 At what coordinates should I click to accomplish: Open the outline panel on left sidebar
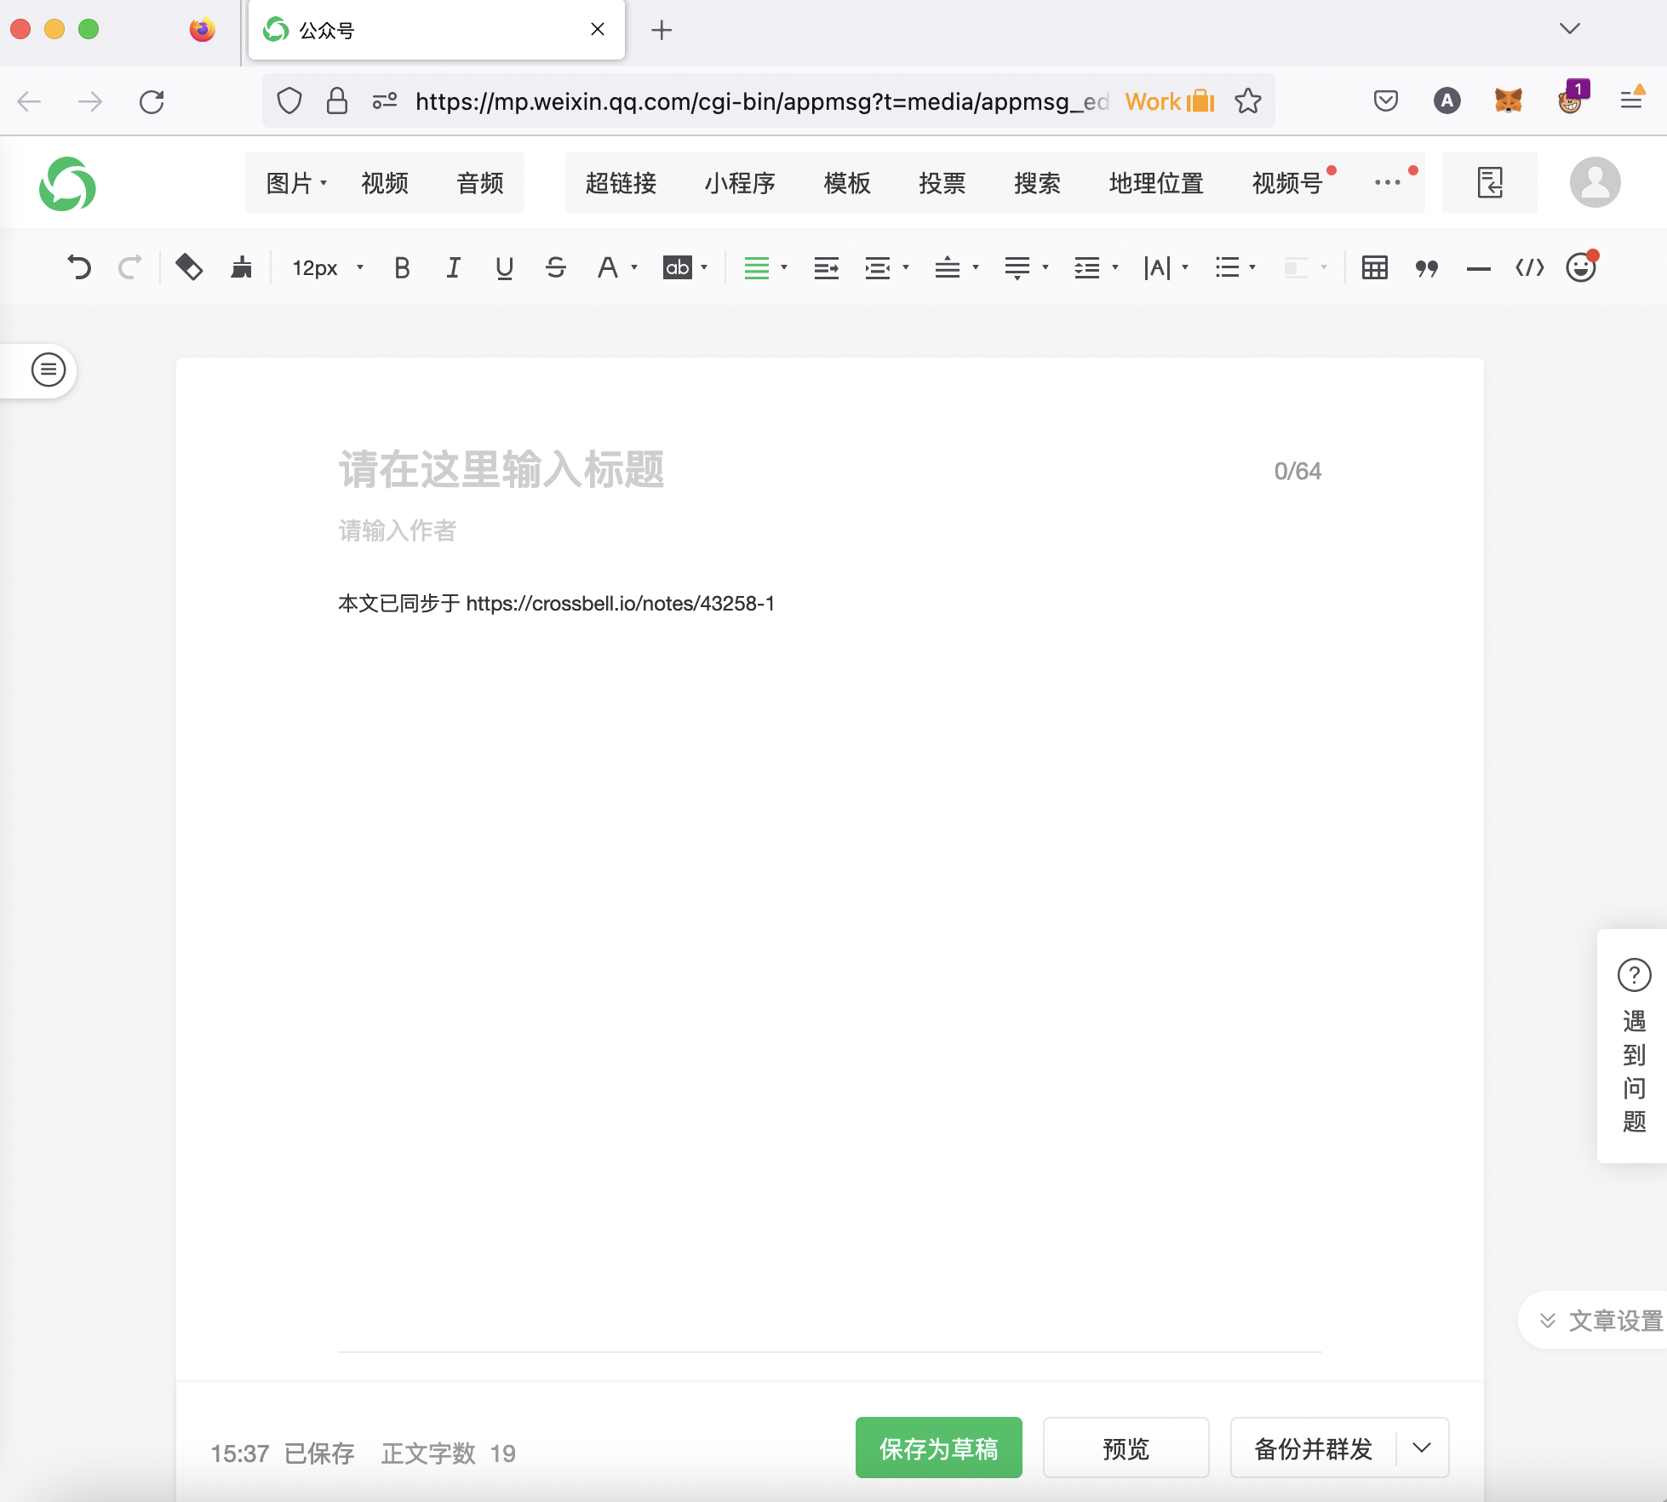[49, 370]
